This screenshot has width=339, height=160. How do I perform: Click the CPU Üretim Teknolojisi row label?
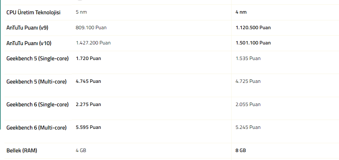pyautogui.click(x=33, y=12)
